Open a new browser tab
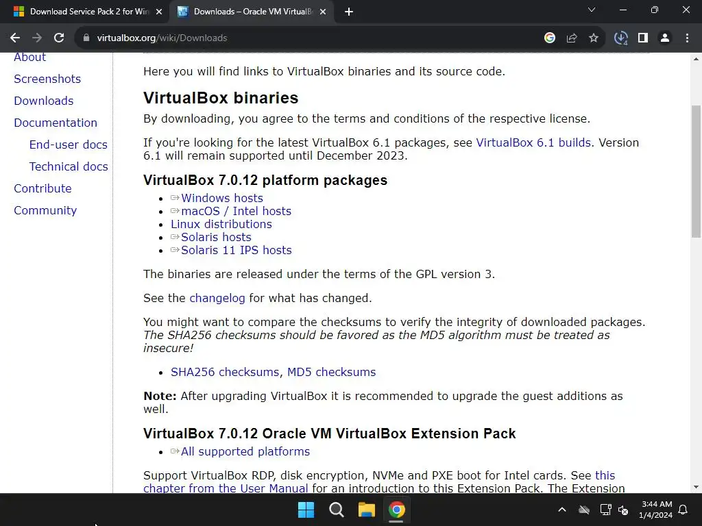702x526 pixels. click(x=349, y=12)
